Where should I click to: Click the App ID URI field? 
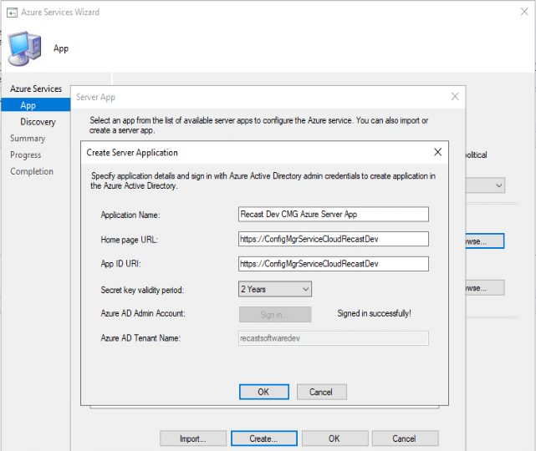tap(333, 264)
